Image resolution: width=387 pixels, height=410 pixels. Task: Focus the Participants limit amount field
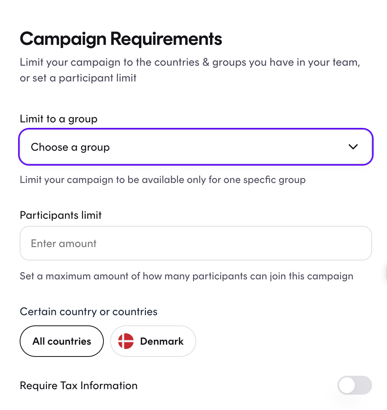[196, 243]
